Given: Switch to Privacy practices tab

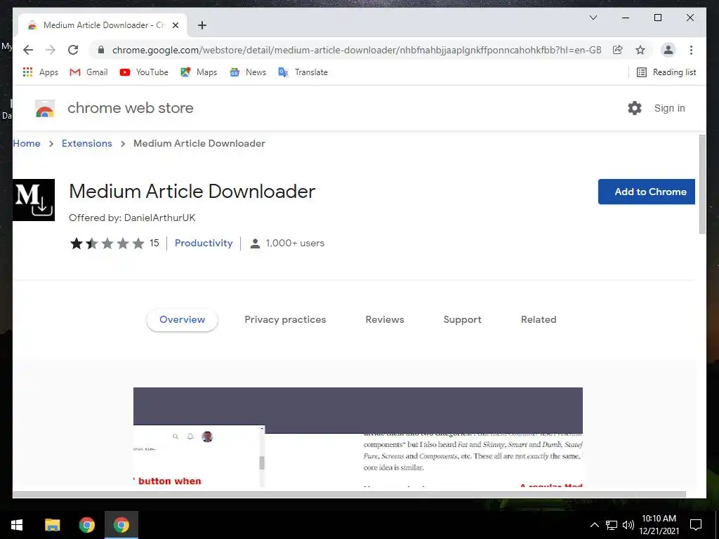Looking at the screenshot, I should coord(285,319).
